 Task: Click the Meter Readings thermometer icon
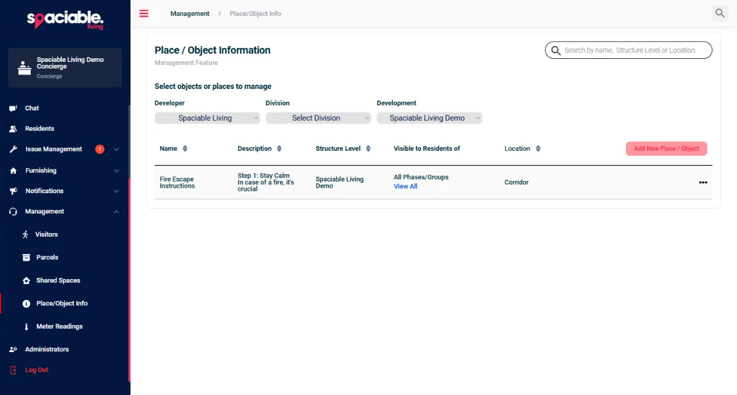(x=26, y=326)
